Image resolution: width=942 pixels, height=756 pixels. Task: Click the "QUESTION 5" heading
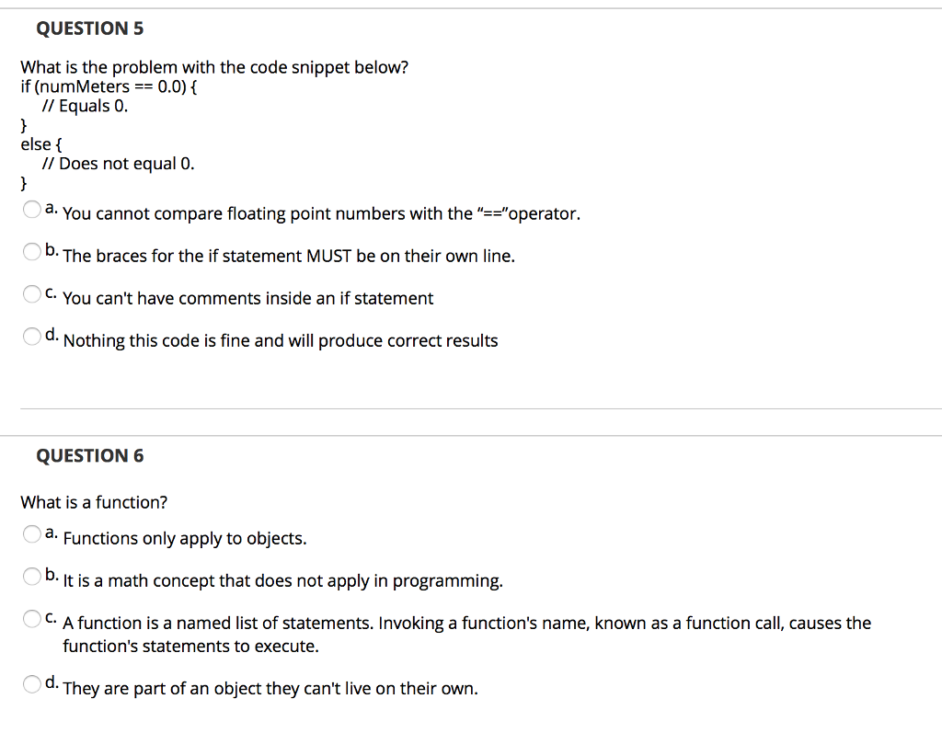89,29
